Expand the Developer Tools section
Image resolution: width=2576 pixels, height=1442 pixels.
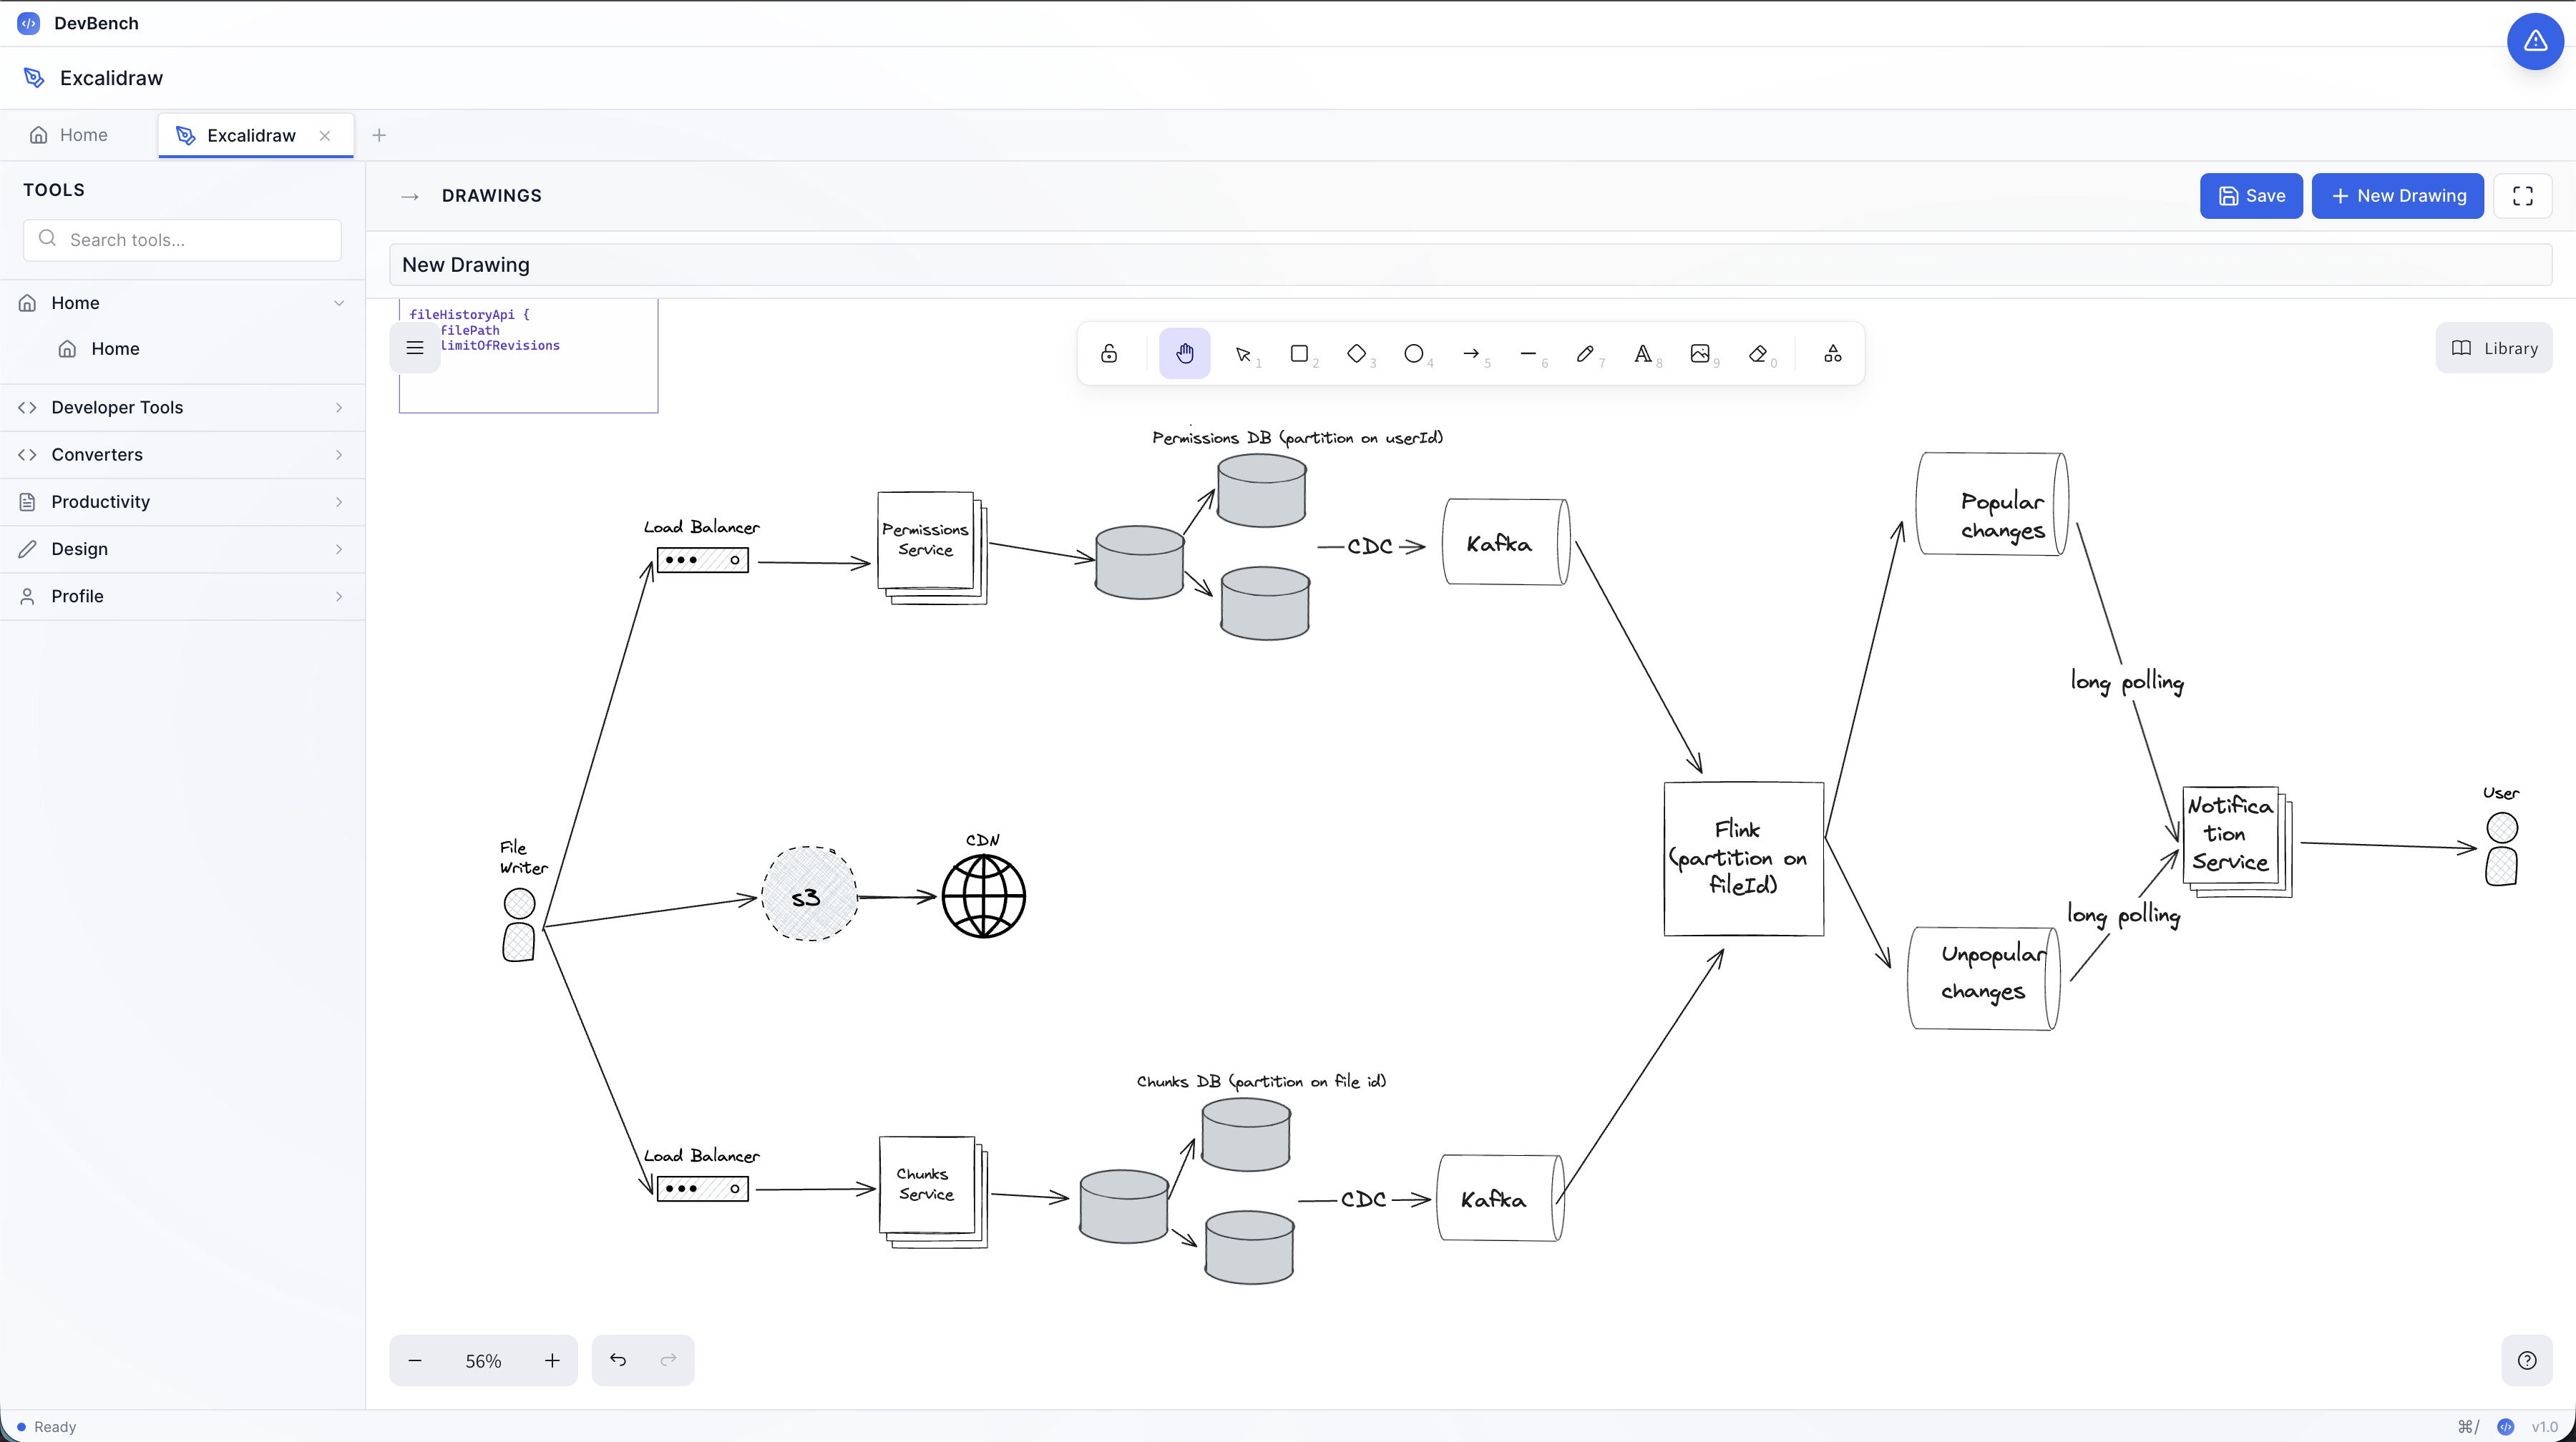[183, 407]
